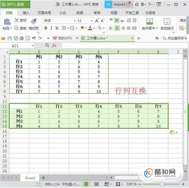Image resolution: width=189 pixels, height=188 pixels.
Task: Open the Insert ribbon tab
Action: (x=26, y=13)
